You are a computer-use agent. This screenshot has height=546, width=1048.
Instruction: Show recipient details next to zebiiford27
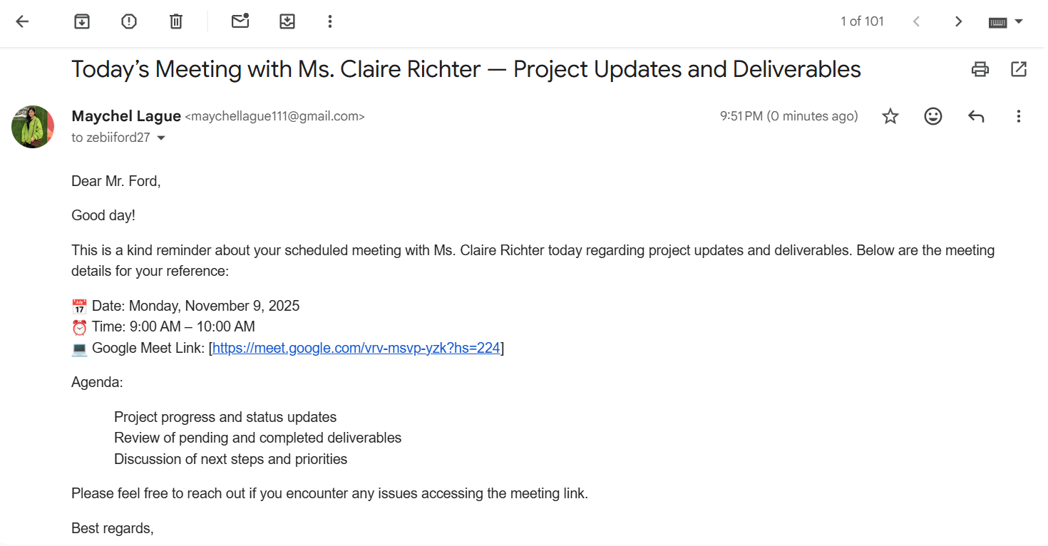(x=161, y=138)
